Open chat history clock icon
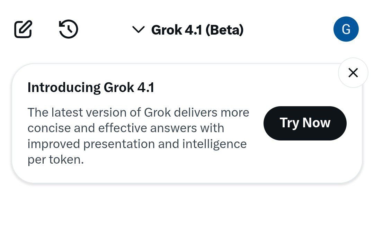The width and height of the screenshot is (374, 237). [x=69, y=29]
